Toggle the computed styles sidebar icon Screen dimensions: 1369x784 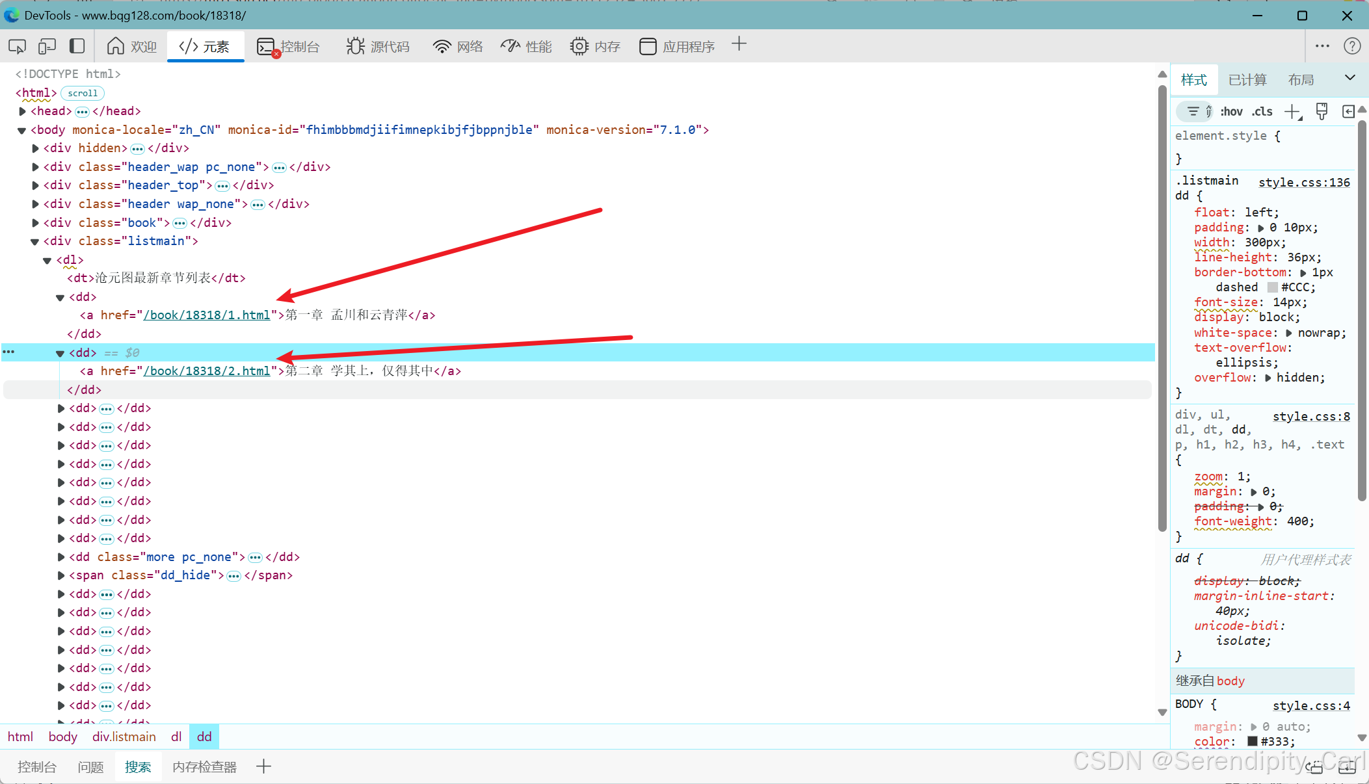(1348, 112)
